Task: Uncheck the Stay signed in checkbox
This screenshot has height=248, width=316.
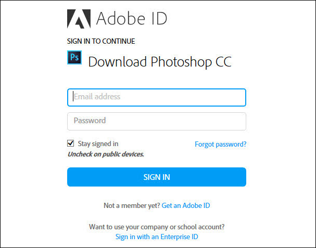Action: tap(70, 143)
